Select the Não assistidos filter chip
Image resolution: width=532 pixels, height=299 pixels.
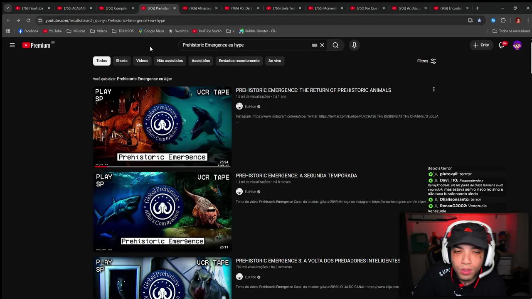click(170, 61)
